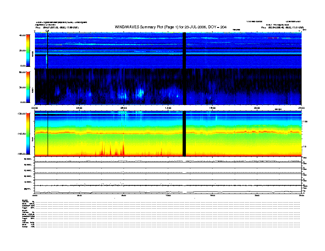This screenshot has width=325, height=251.
Task: Click the -155.00 label on the TNR scale
Action: (22, 154)
